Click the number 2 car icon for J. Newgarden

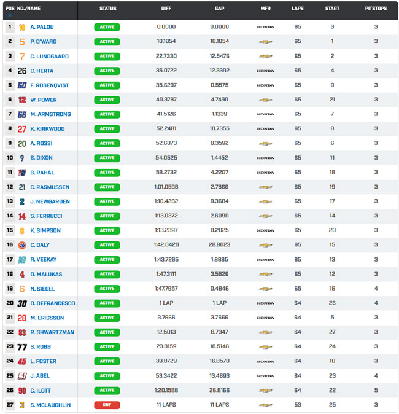[x=22, y=201]
